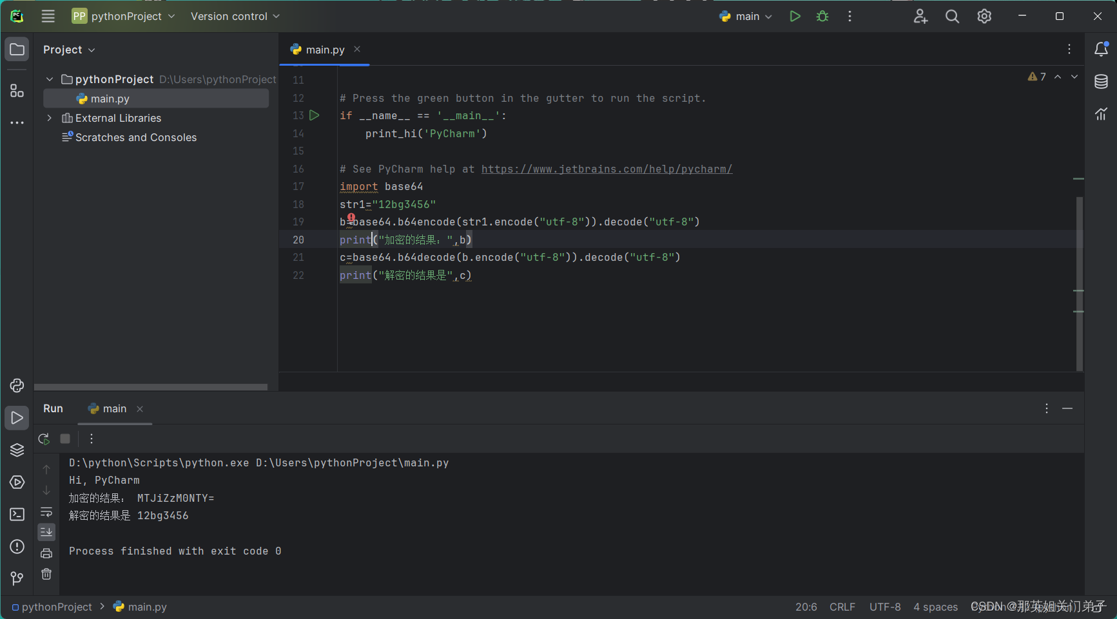Click project panel horizontal scrollbar
Screen dimensions: 1117x619
[151, 387]
